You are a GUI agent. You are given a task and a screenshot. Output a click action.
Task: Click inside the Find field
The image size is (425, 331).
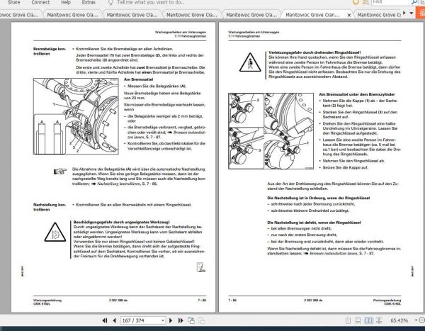(x=390, y=2)
